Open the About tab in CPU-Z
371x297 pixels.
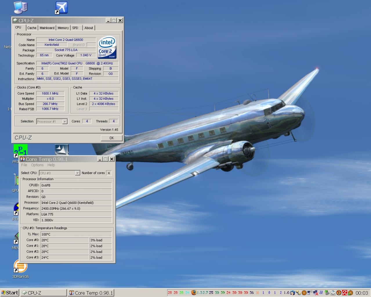coord(89,28)
